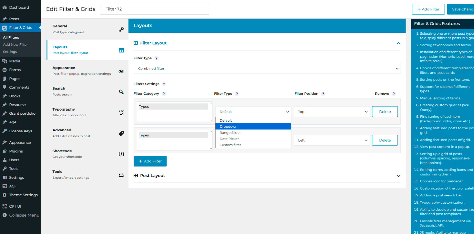Click the blue Add Filter button below filters
474x234 pixels.
(x=150, y=161)
